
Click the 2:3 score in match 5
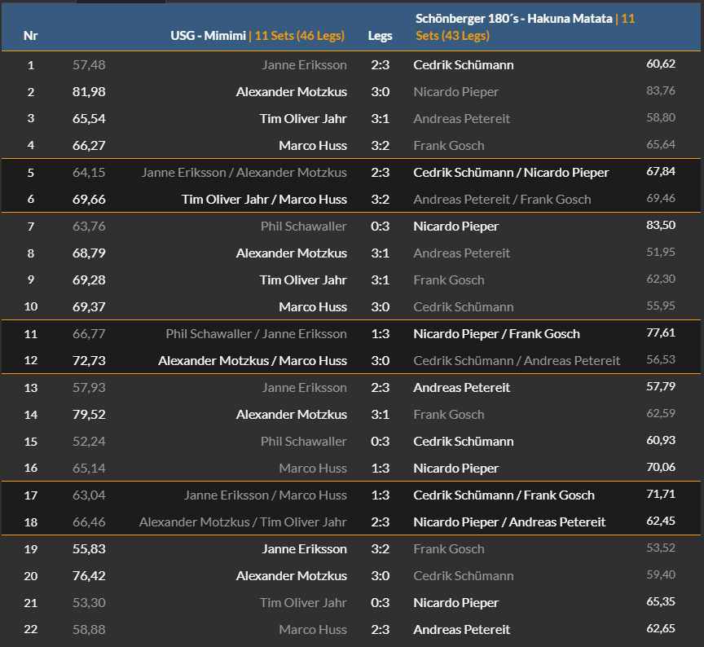[x=380, y=173]
